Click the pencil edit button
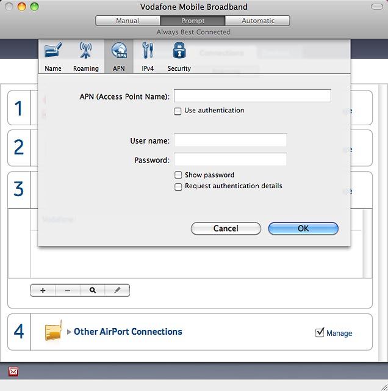The image size is (388, 391). pos(117,290)
